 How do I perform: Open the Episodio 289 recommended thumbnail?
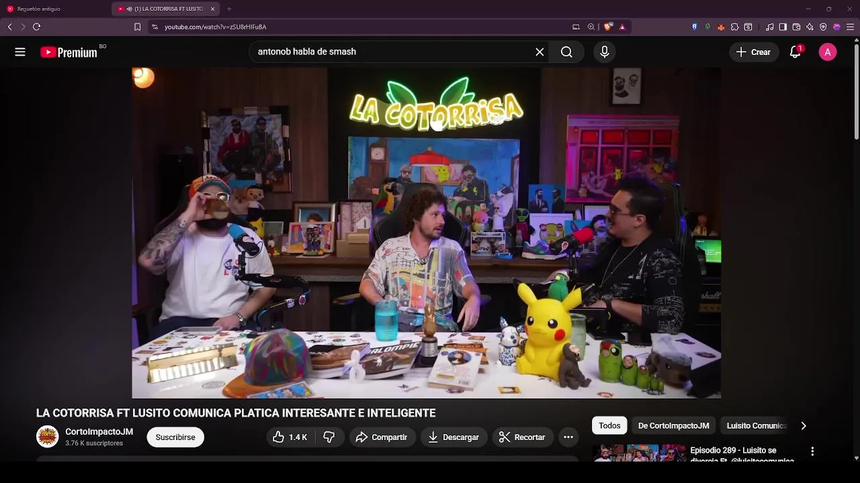[x=638, y=453]
